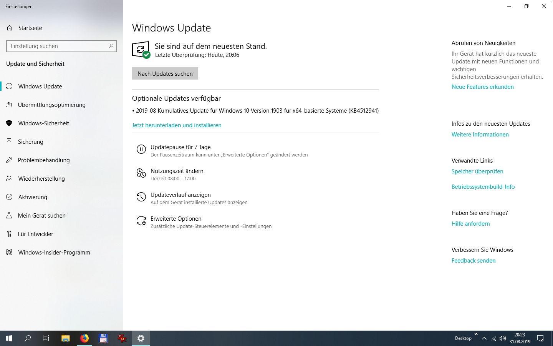Click the taskbar clock showing 20:23

[520, 338]
